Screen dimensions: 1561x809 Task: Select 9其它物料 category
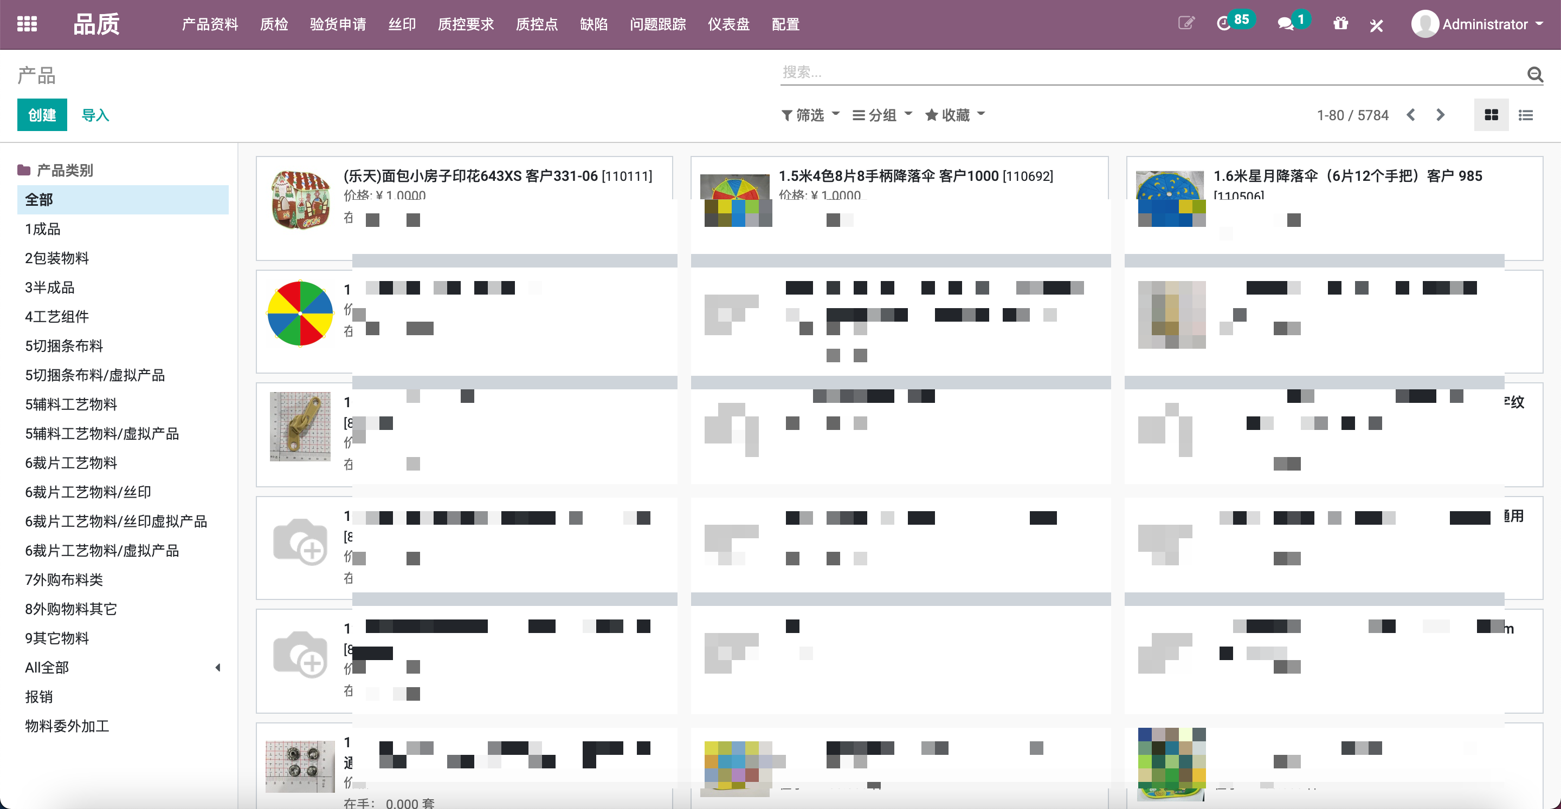(x=123, y=639)
